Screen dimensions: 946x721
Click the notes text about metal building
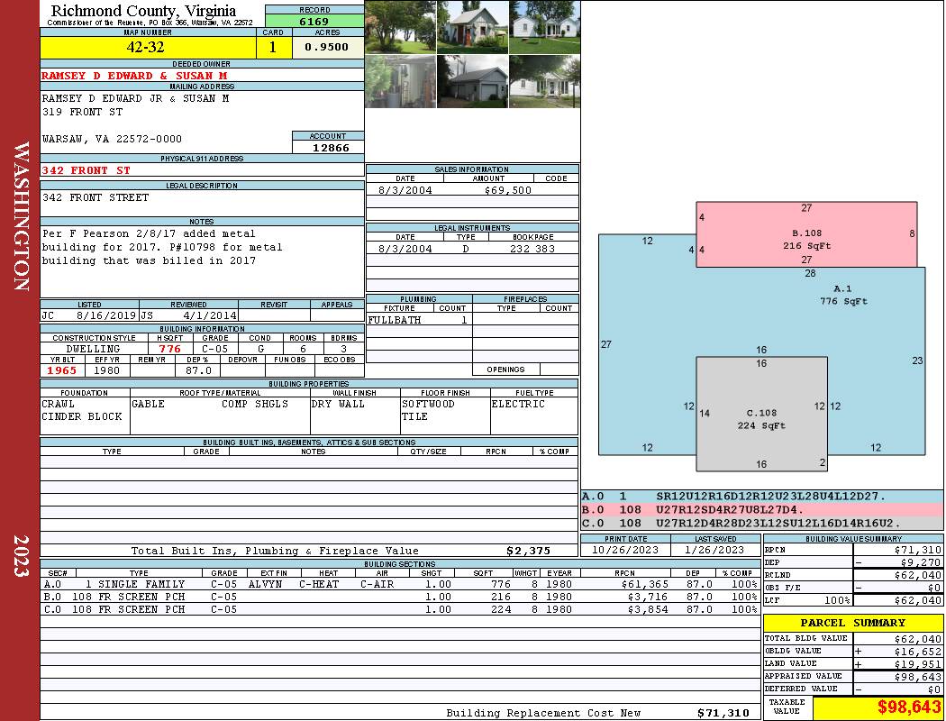(162, 248)
